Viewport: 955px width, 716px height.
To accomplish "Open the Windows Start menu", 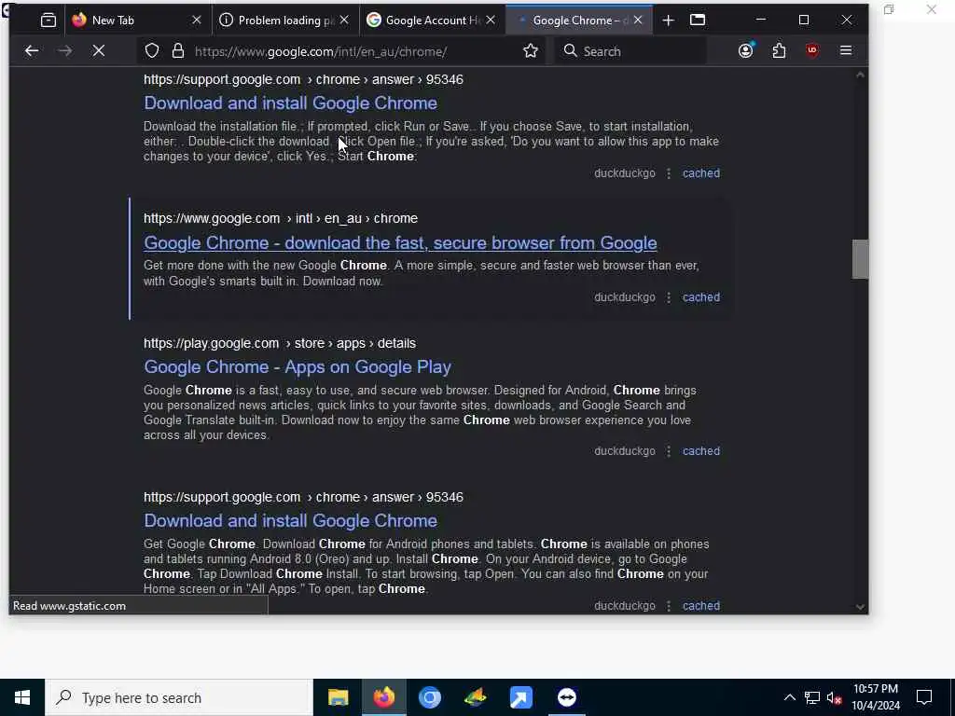I will [x=22, y=697].
